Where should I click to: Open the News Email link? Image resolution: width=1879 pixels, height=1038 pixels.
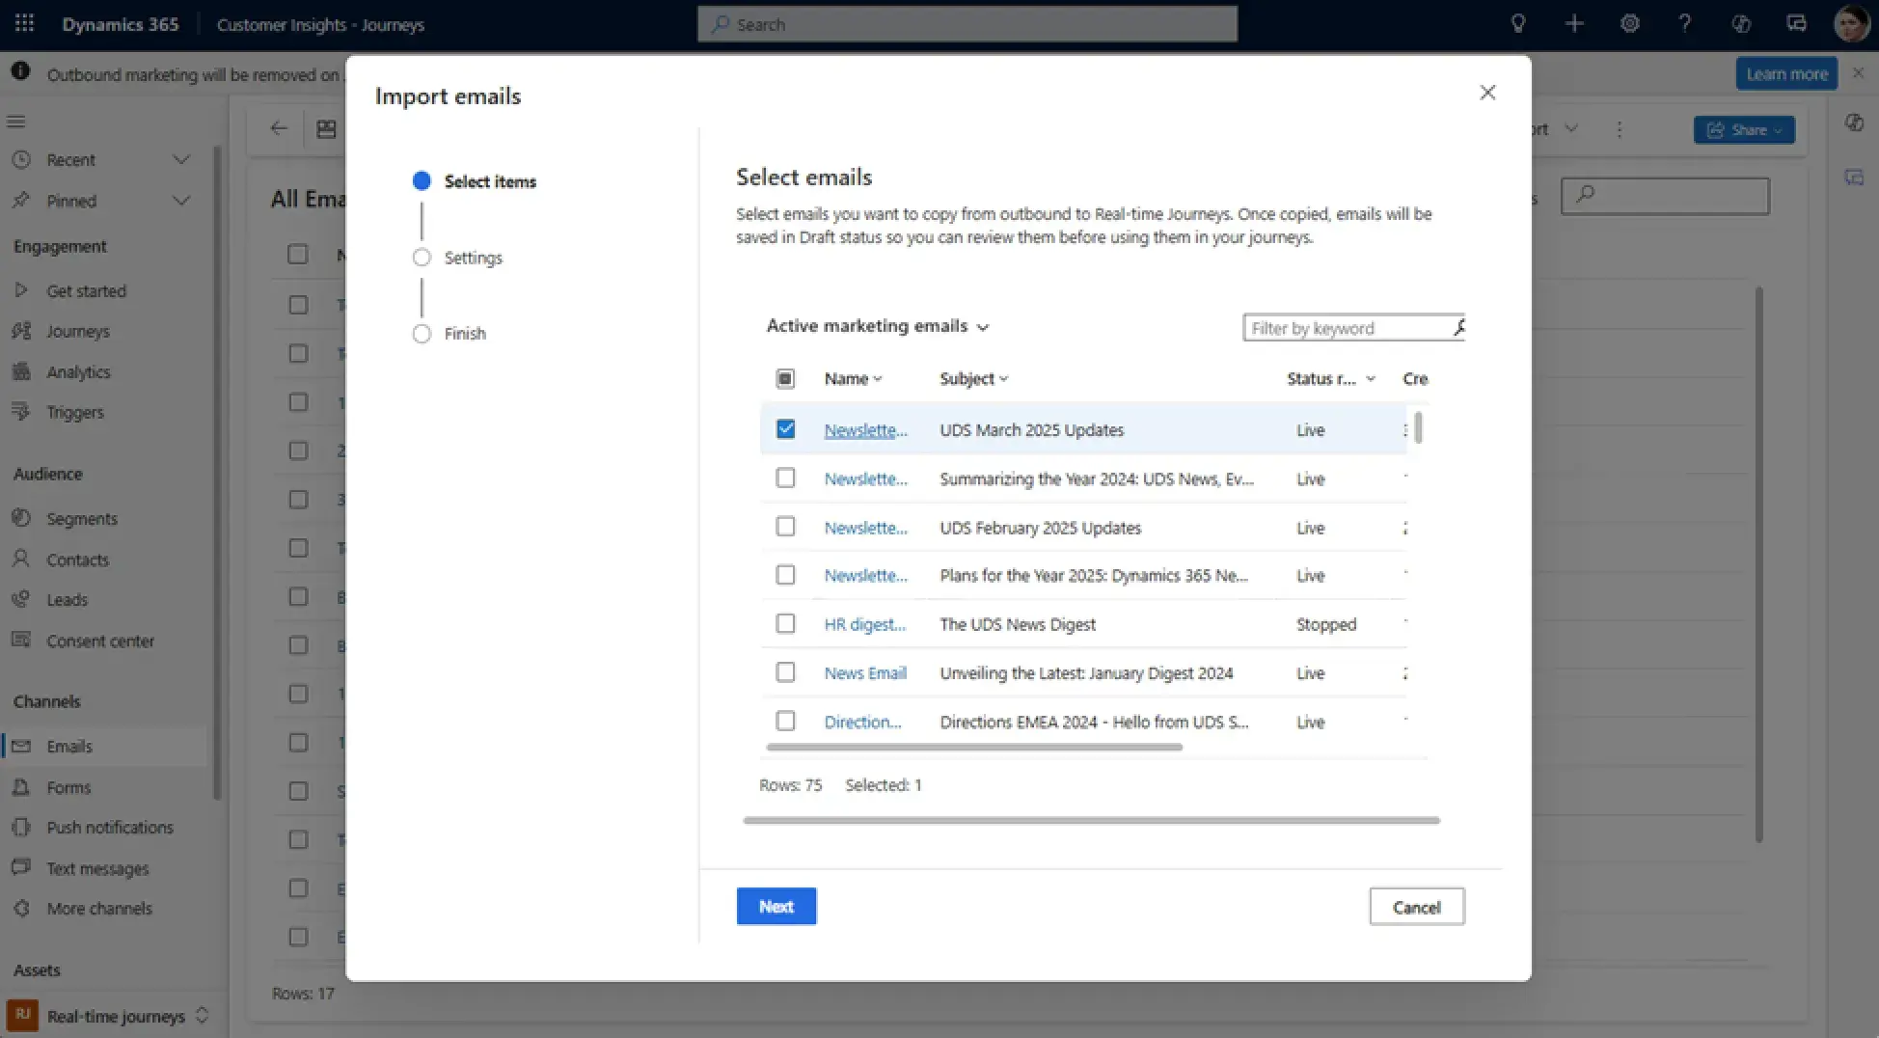(x=865, y=673)
